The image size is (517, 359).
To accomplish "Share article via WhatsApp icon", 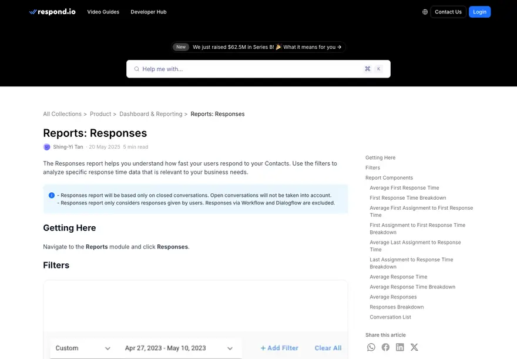I will pyautogui.click(x=371, y=347).
